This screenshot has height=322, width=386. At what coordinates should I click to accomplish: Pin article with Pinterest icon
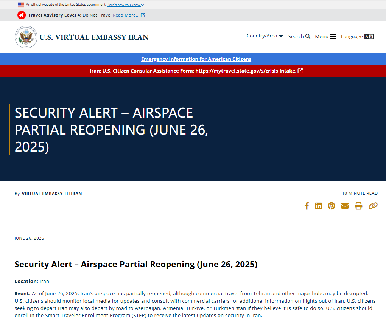point(332,206)
